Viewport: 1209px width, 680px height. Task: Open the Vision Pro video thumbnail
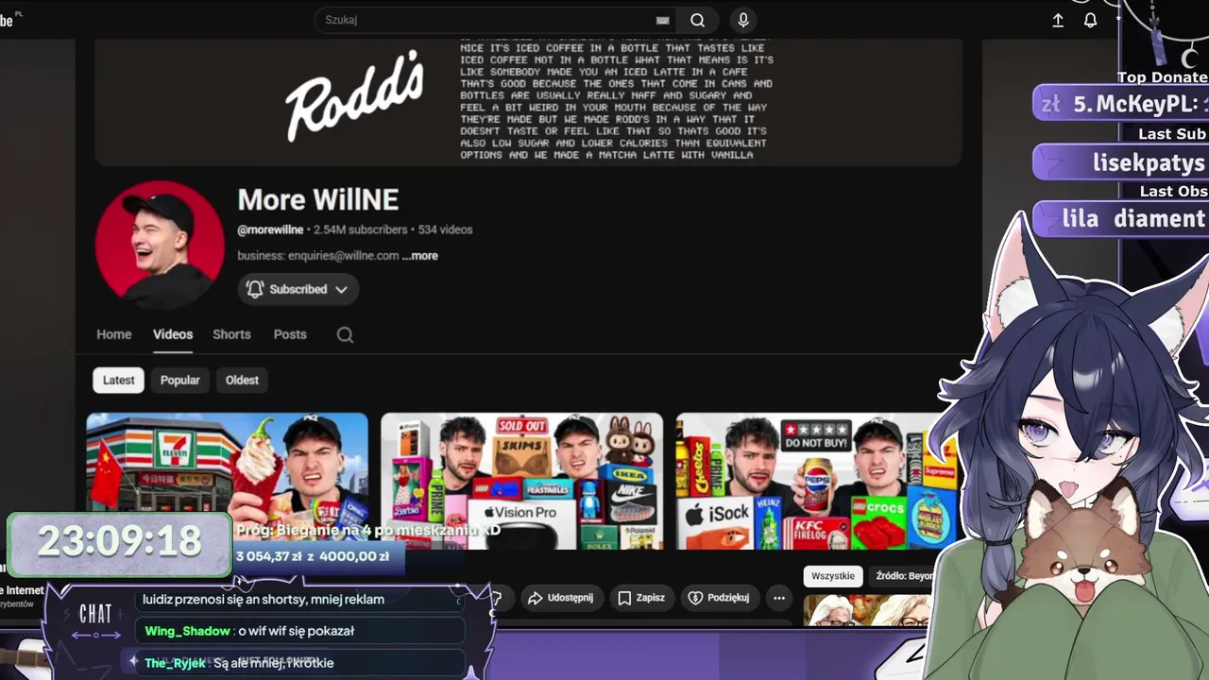pyautogui.click(x=521, y=481)
